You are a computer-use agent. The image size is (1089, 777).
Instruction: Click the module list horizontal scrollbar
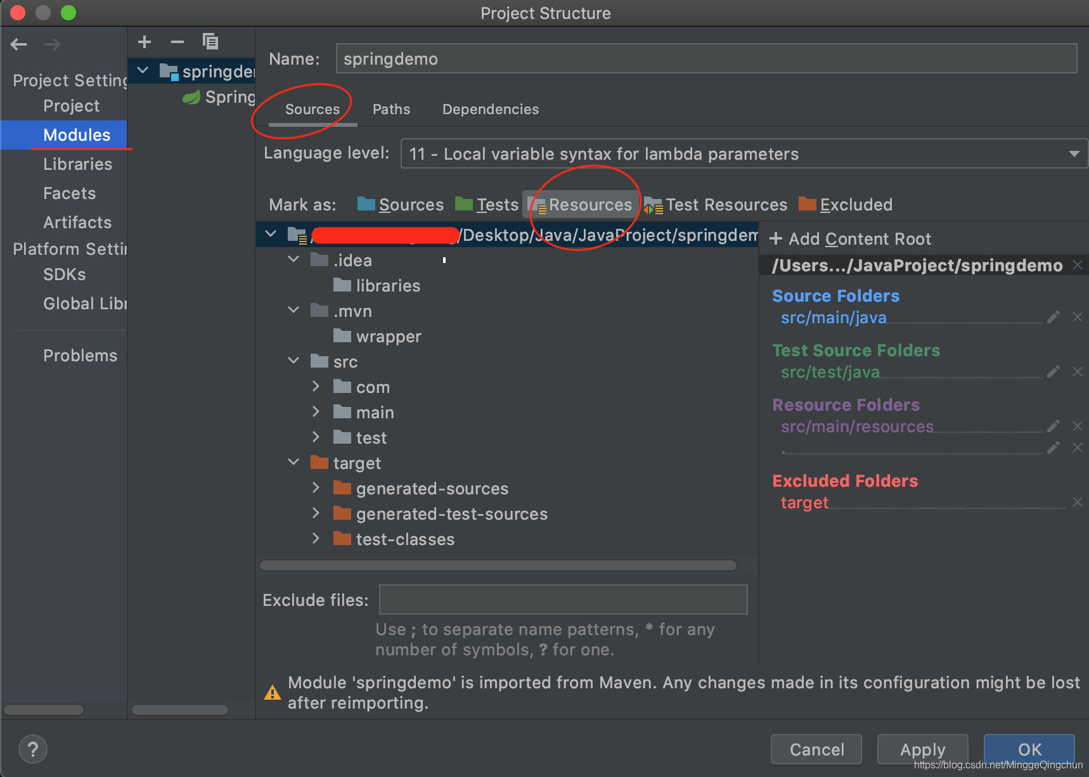[180, 710]
